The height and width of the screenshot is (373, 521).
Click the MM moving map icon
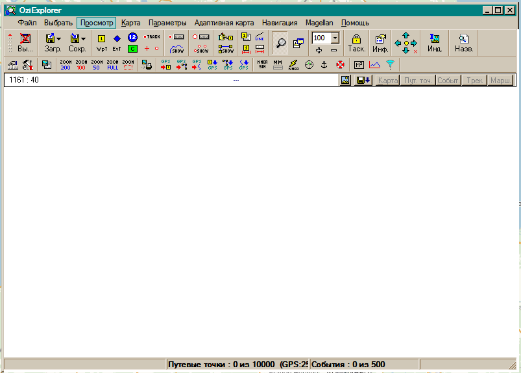278,65
